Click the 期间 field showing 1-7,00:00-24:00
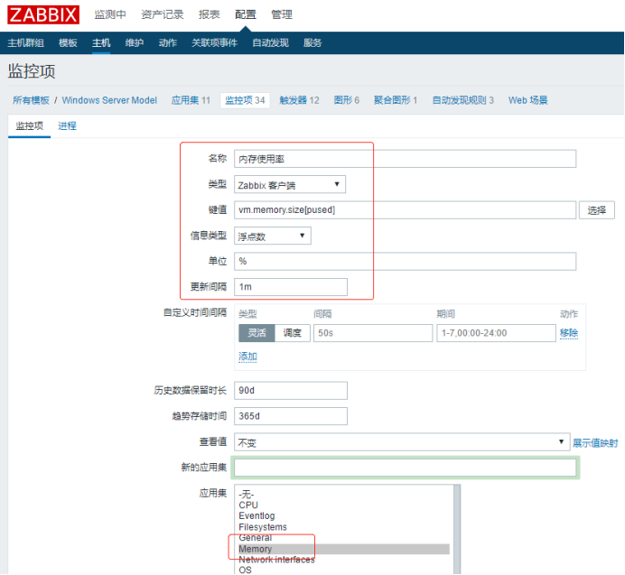The width and height of the screenshot is (625, 575). pos(496,333)
